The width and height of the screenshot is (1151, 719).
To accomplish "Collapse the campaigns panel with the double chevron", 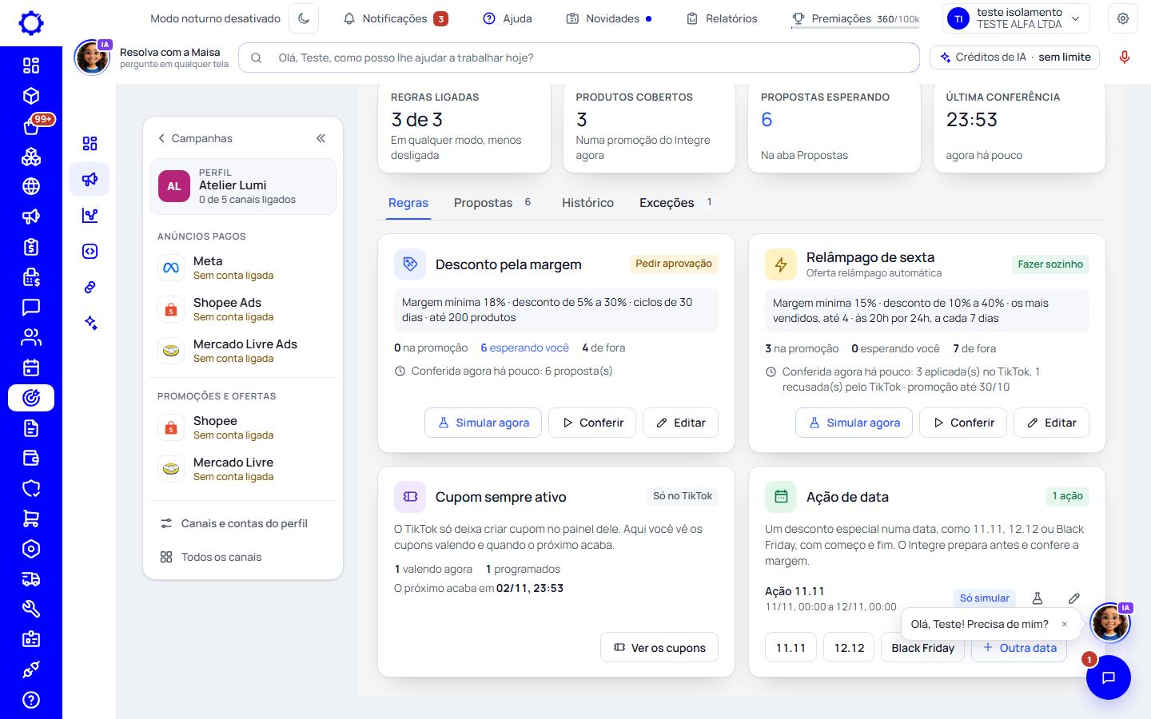I will coord(321,138).
